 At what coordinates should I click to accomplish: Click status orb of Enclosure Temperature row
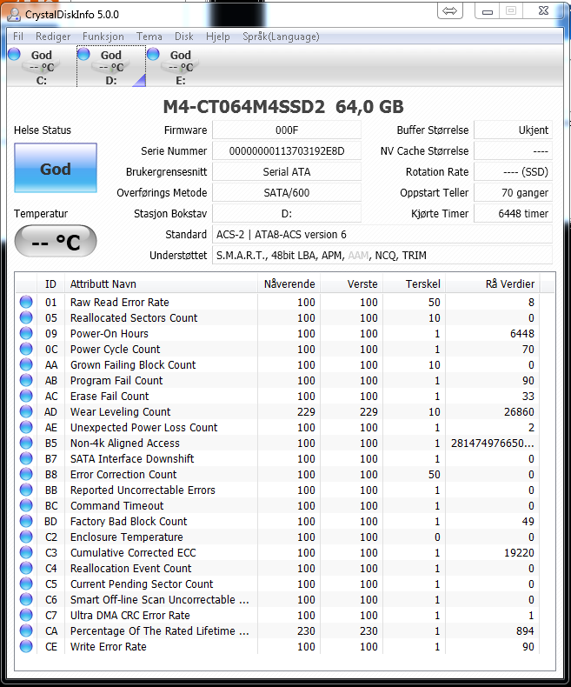click(x=26, y=537)
